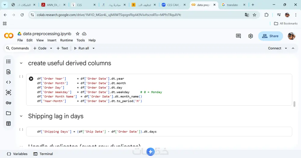Open the site information icon in address bar
The width and height of the screenshot is (301, 158).
click(x=33, y=15)
